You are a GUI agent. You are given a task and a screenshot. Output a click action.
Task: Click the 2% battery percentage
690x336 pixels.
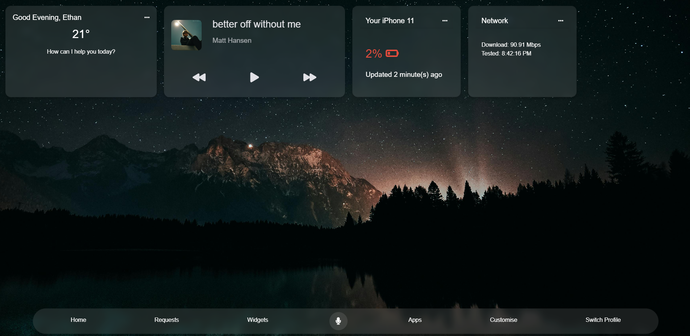point(373,54)
